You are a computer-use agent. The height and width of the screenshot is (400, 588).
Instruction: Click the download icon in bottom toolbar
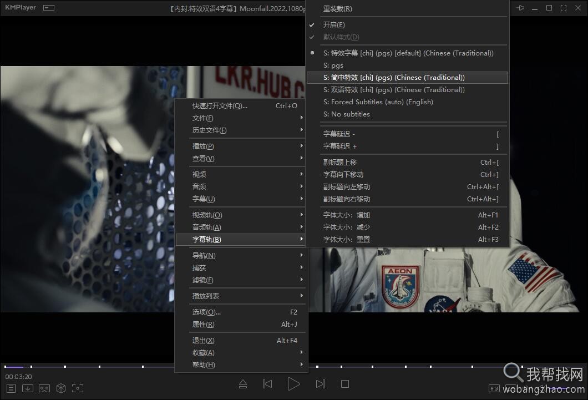pos(27,388)
